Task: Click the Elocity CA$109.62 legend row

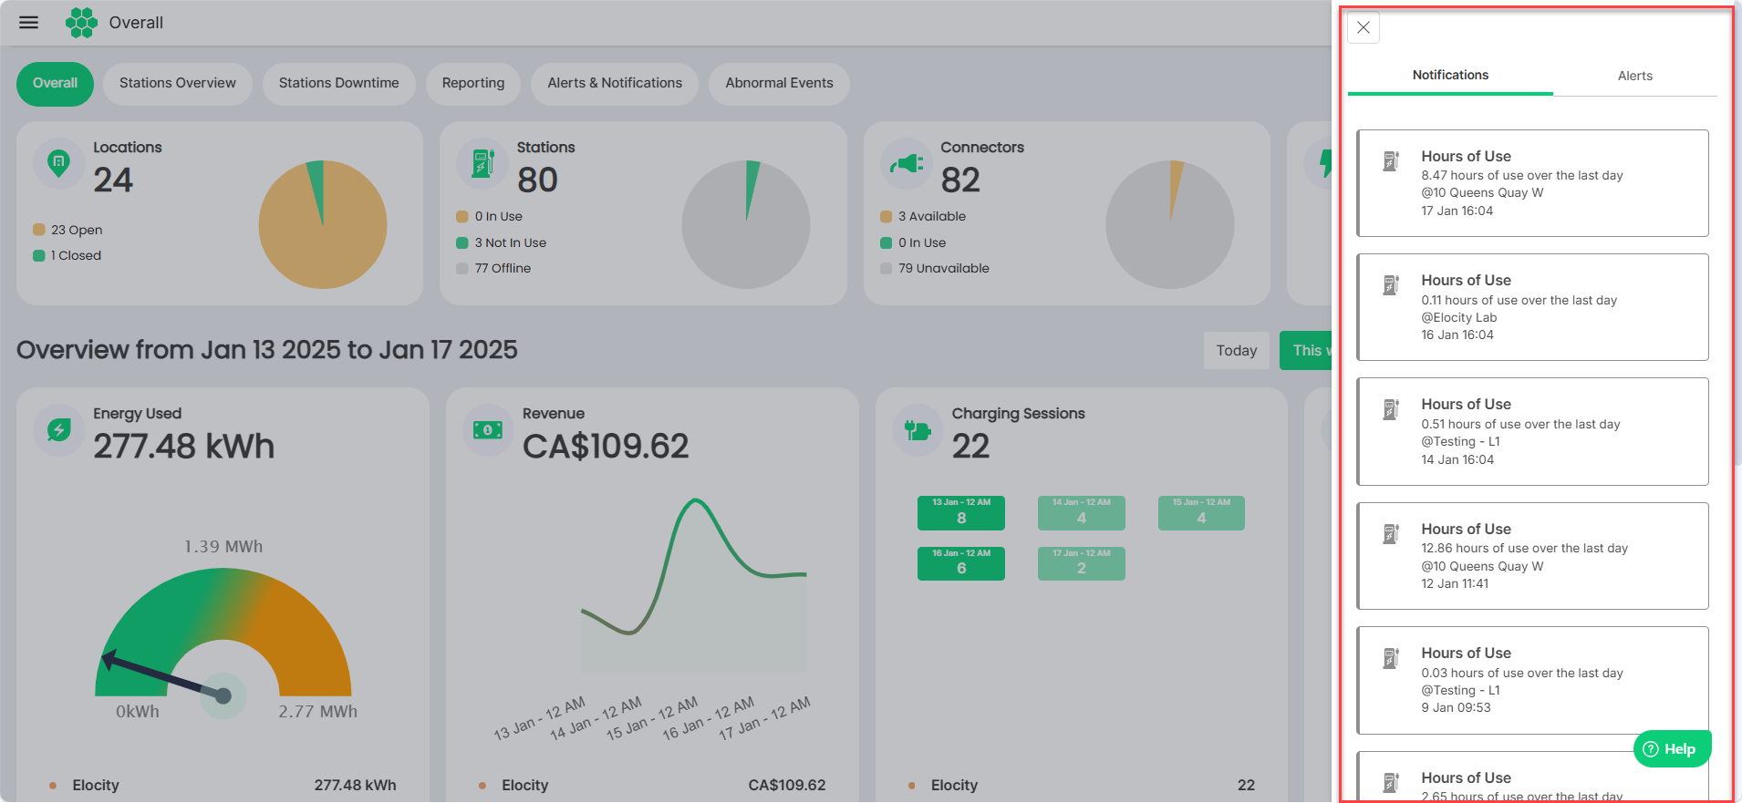Action: coord(652,785)
